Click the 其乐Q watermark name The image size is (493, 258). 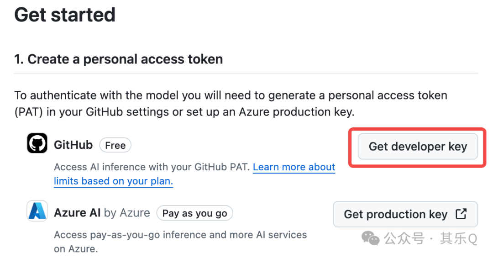pyautogui.click(x=458, y=238)
